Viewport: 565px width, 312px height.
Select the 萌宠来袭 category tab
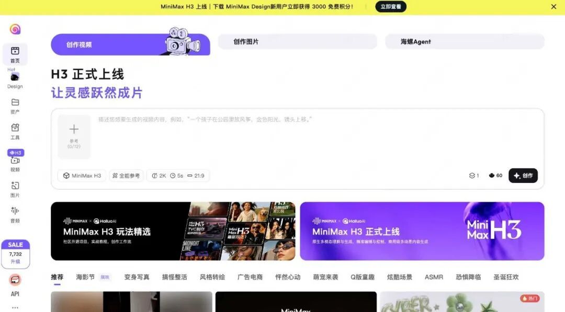(325, 277)
